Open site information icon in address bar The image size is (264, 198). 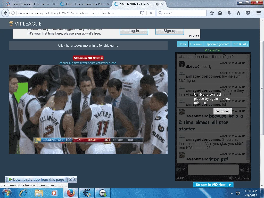(x=13, y=13)
